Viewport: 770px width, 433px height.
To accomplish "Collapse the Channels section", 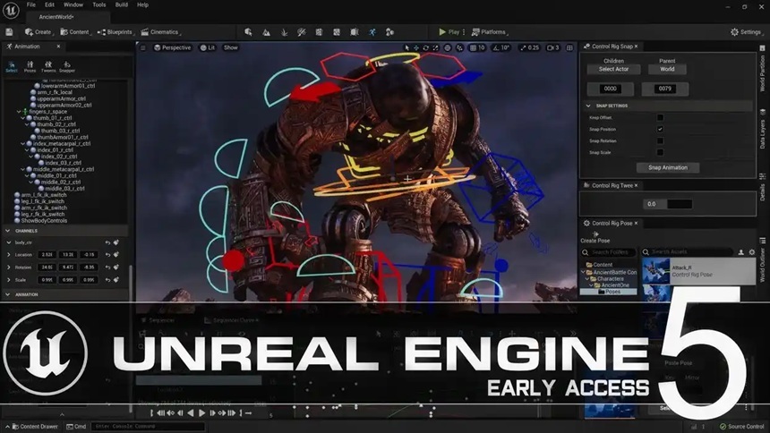I will [8, 230].
